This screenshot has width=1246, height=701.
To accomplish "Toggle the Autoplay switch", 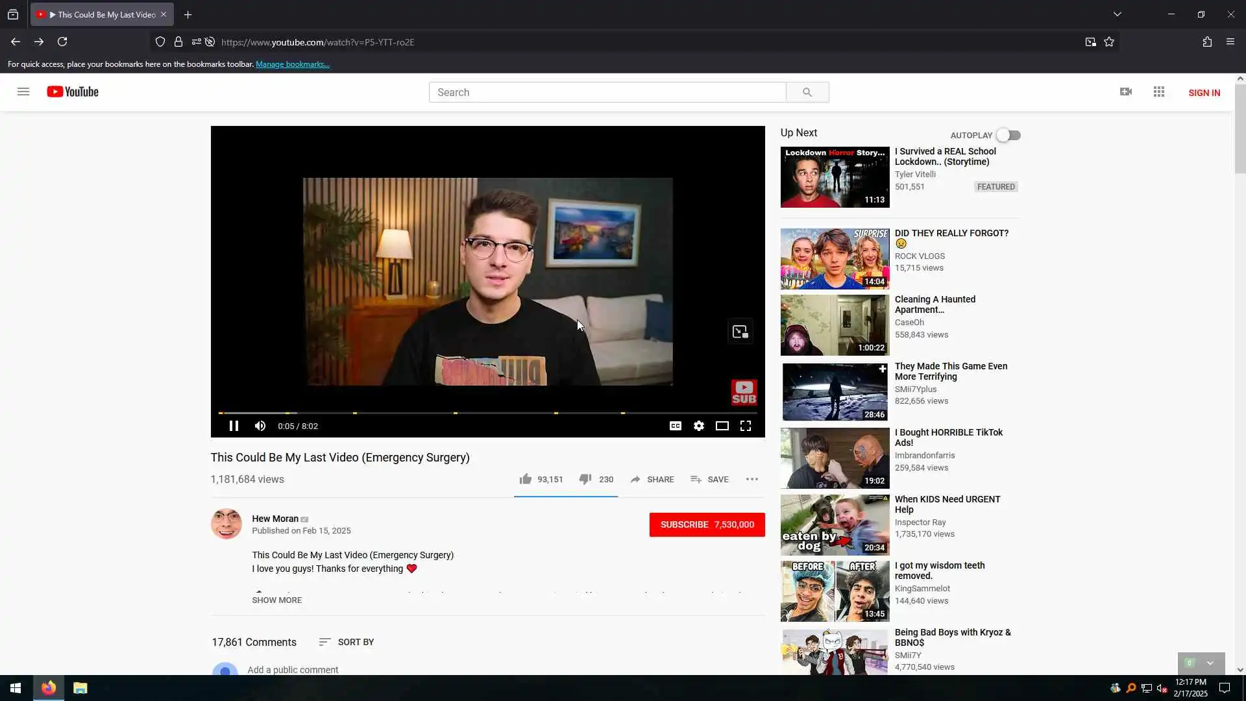I will [x=1008, y=135].
